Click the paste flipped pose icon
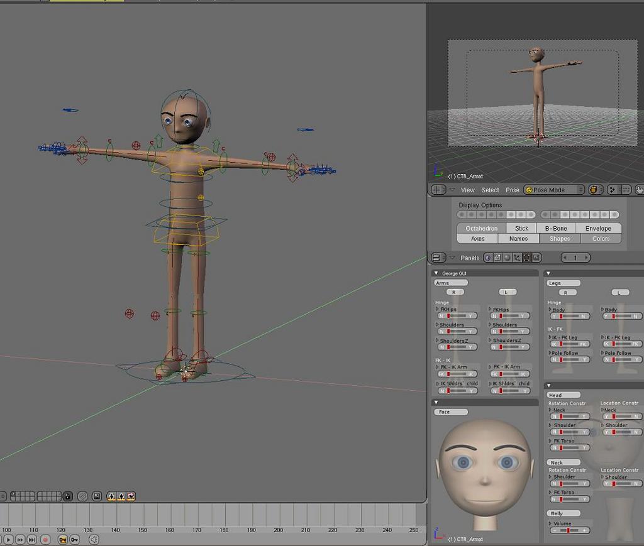This screenshot has width=644, height=546. pyautogui.click(x=131, y=496)
